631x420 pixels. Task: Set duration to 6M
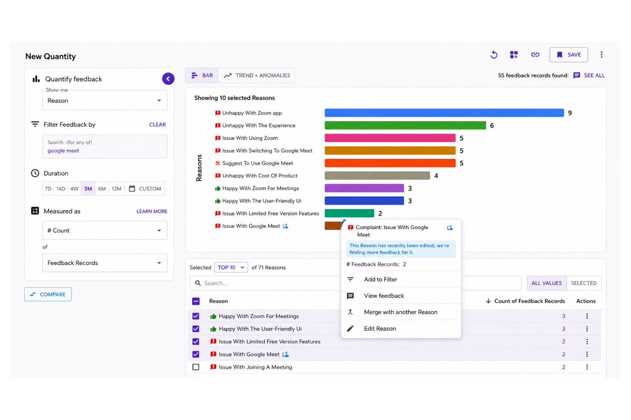coord(102,189)
